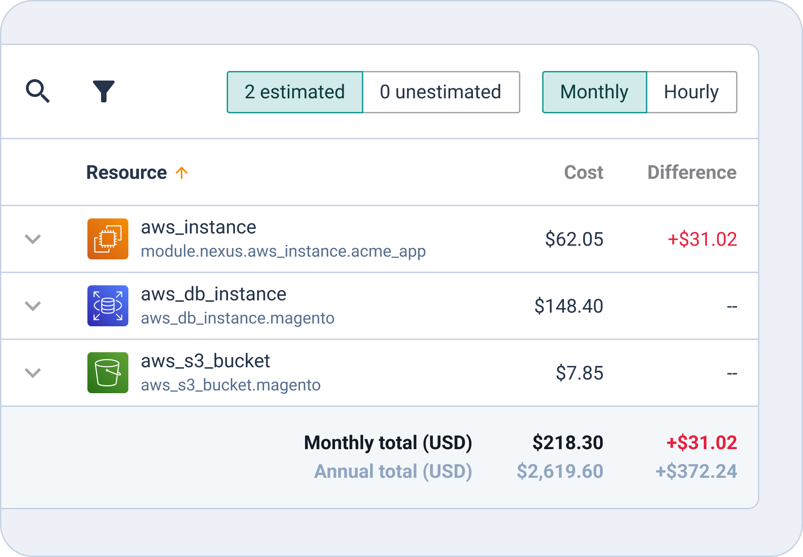This screenshot has width=803, height=557.
Task: Sort by the Resource column header
Action: click(x=127, y=173)
